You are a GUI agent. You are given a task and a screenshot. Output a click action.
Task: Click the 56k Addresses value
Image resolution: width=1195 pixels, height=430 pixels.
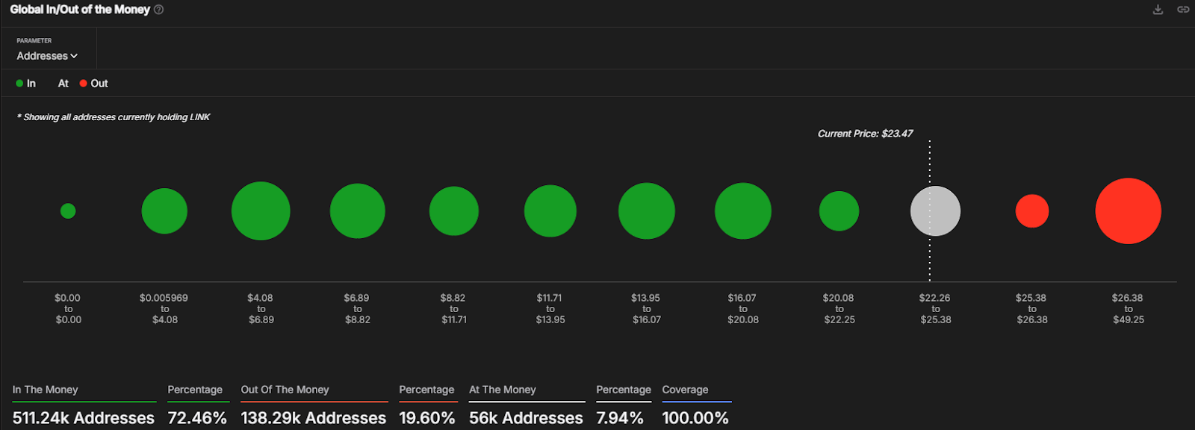click(x=526, y=418)
